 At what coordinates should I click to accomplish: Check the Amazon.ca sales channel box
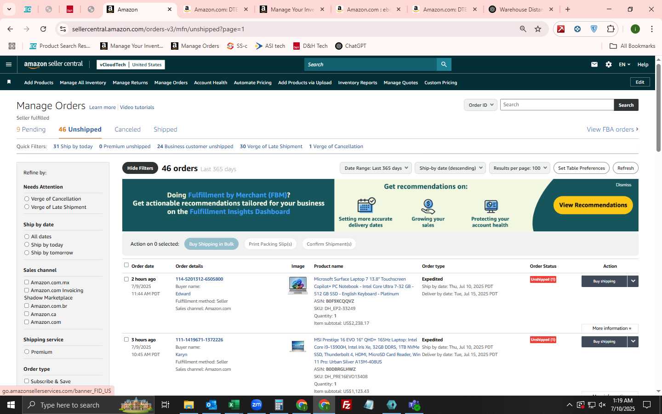[27, 314]
